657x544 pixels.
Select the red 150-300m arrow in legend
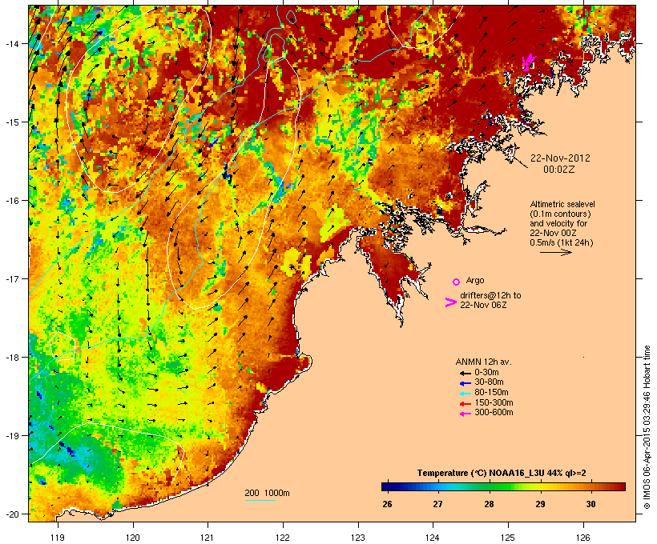466,404
